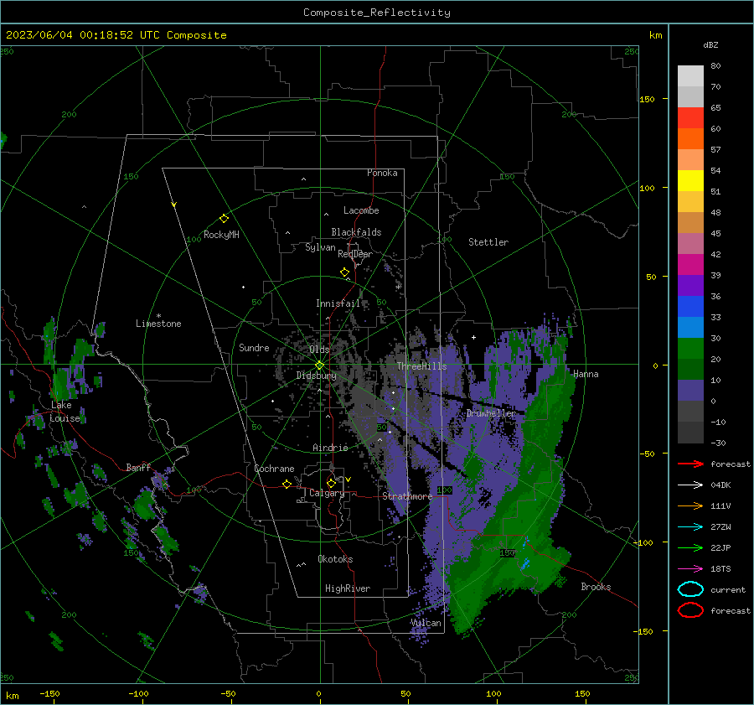Click the yellow diamond marker near Cochrane

tap(287, 484)
